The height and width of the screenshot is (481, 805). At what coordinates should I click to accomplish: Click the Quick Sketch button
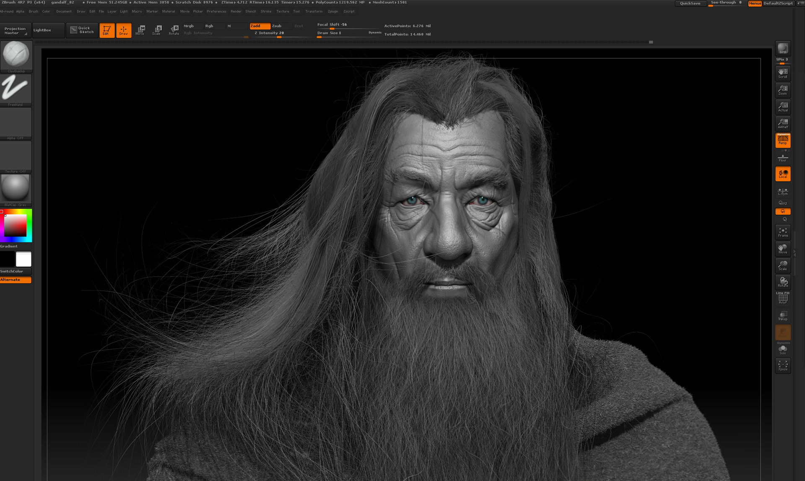82,30
